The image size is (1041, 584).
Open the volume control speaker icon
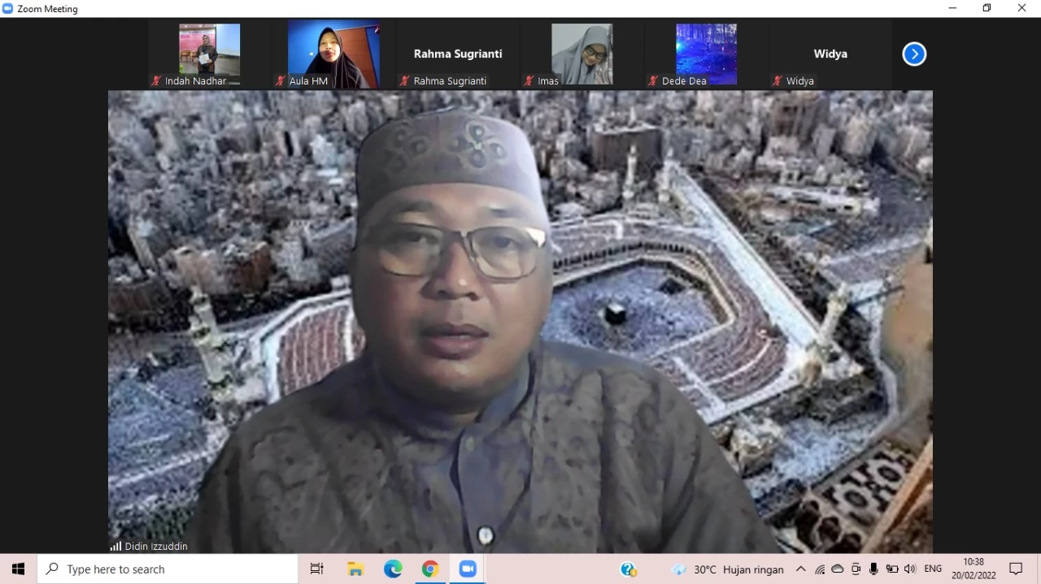910,569
